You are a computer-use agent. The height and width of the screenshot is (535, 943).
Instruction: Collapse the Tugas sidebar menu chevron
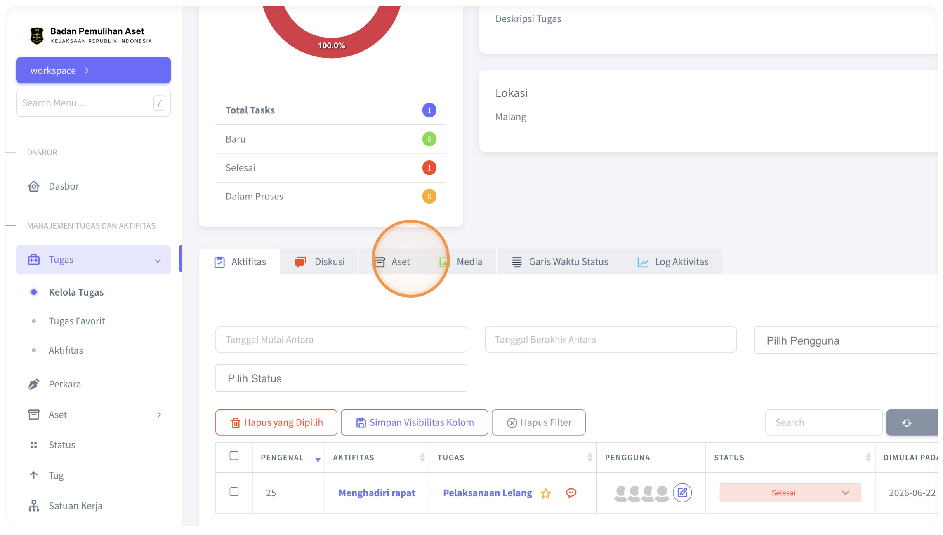[x=158, y=260]
